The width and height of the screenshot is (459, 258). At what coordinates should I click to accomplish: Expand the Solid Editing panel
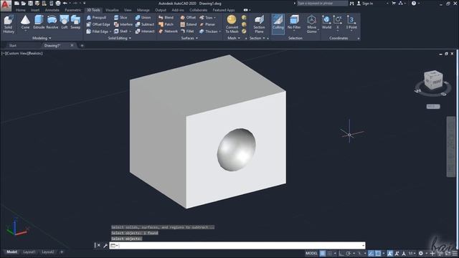[x=120, y=38]
